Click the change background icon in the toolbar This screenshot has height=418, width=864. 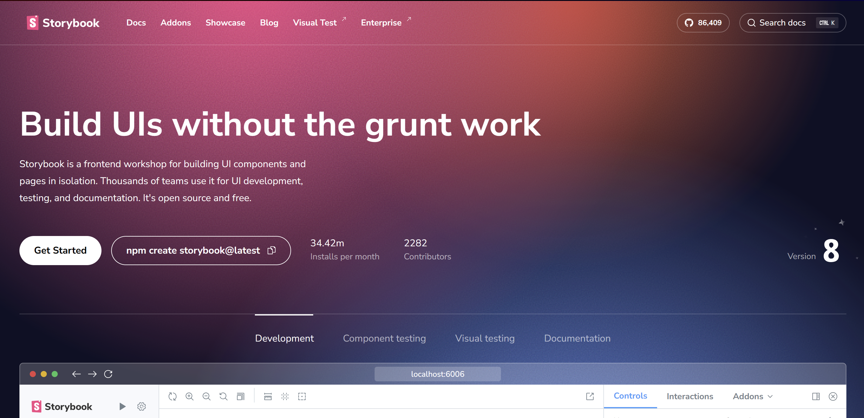point(241,396)
